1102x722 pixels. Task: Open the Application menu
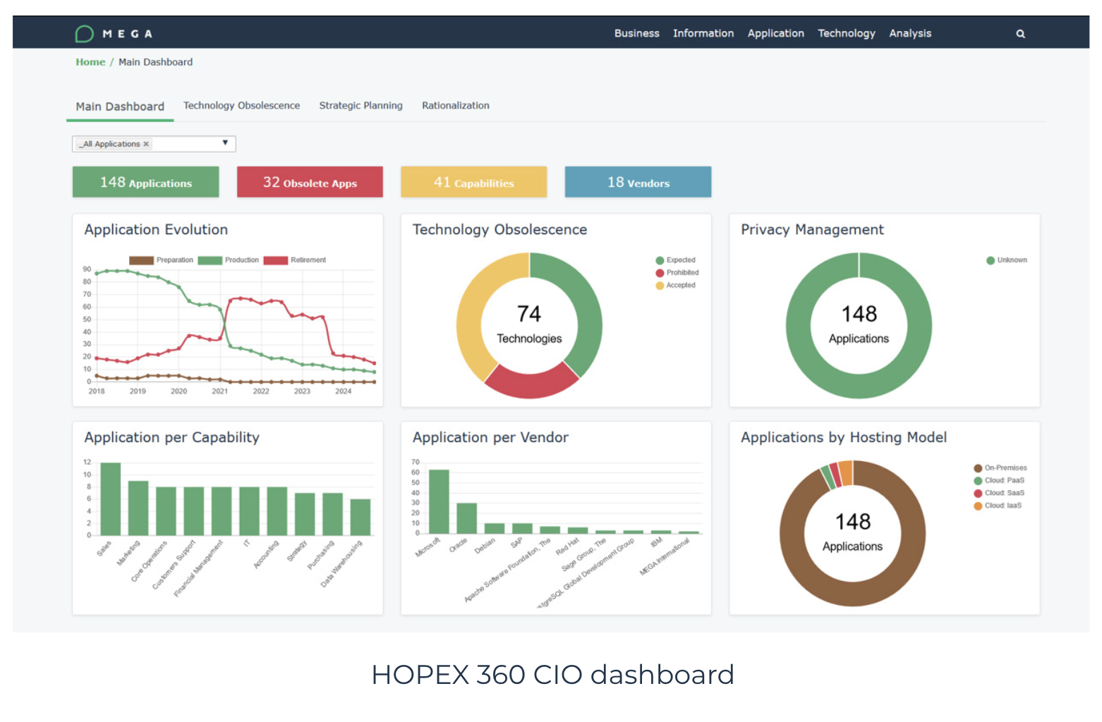[x=775, y=33]
